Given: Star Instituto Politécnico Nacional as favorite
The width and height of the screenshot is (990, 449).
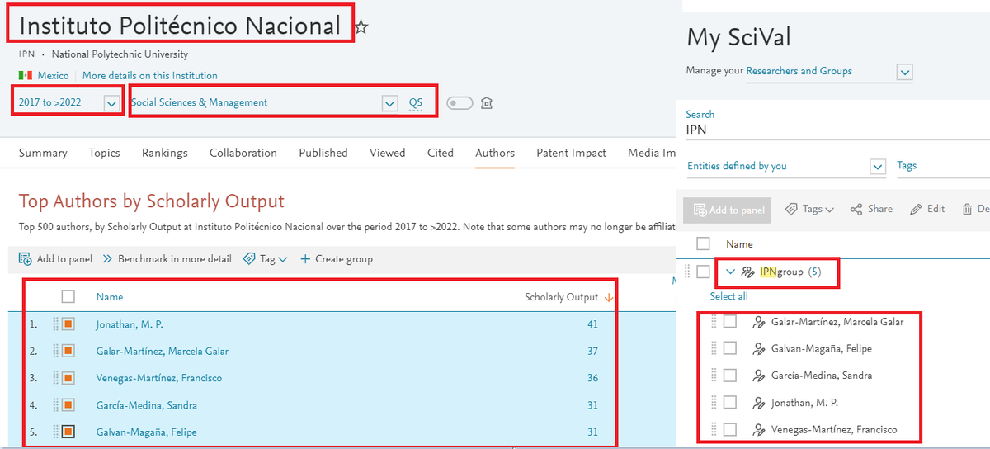Looking at the screenshot, I should point(361,28).
